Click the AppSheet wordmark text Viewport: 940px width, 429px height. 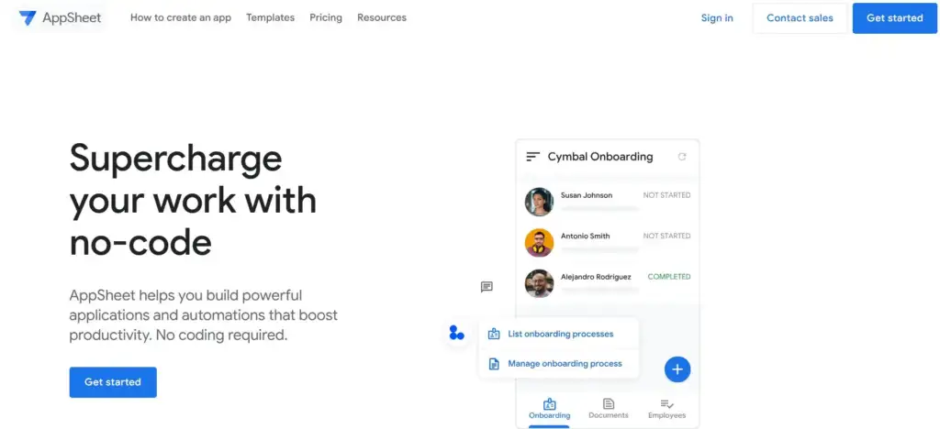72,18
